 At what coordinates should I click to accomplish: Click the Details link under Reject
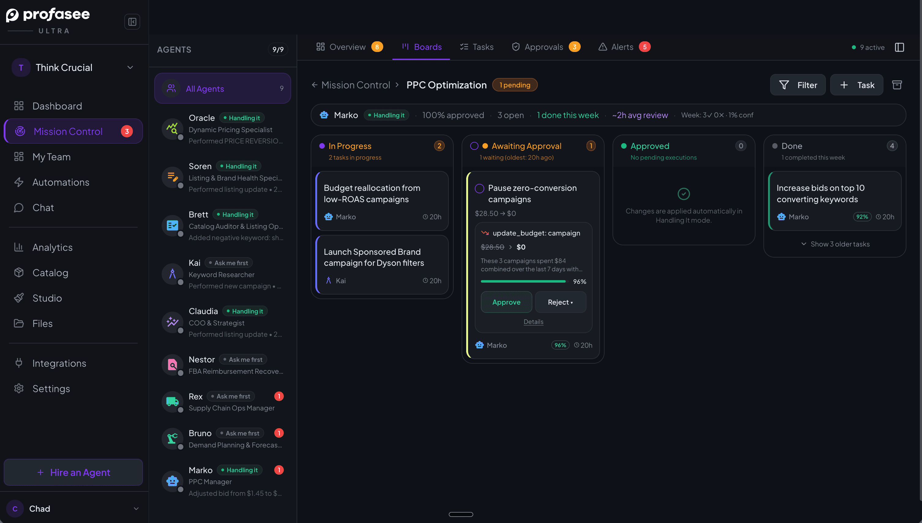(534, 321)
